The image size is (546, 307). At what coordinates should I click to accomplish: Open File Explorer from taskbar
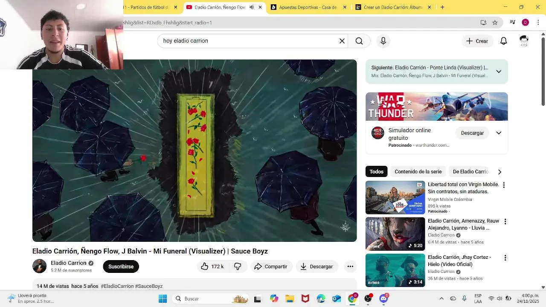[289, 298]
